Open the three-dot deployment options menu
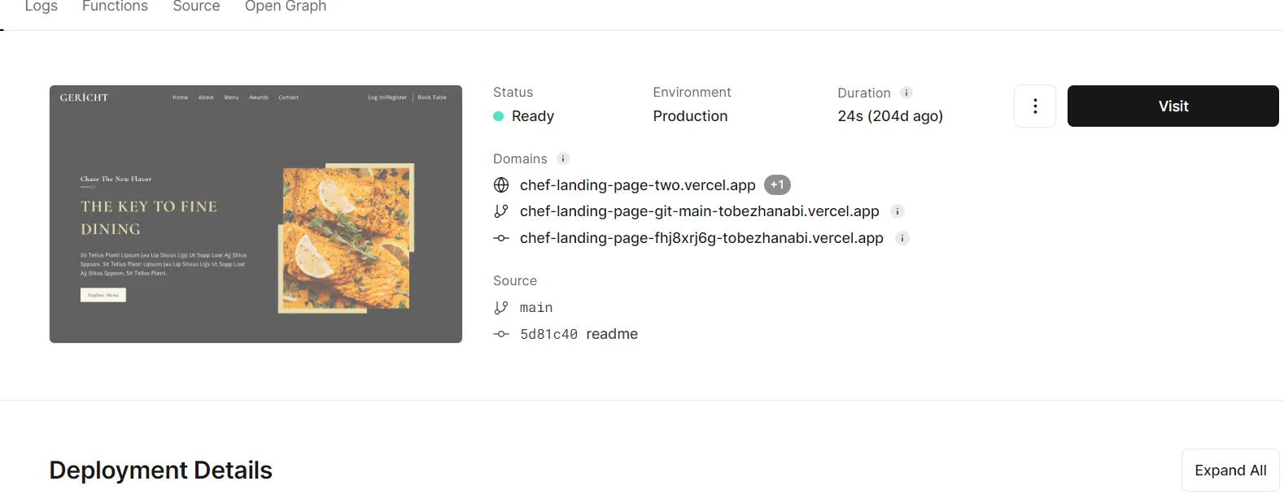The height and width of the screenshot is (503, 1284). pyautogui.click(x=1034, y=106)
